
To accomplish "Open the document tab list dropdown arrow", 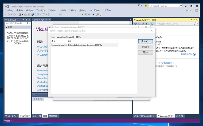I will (x=131, y=20).
